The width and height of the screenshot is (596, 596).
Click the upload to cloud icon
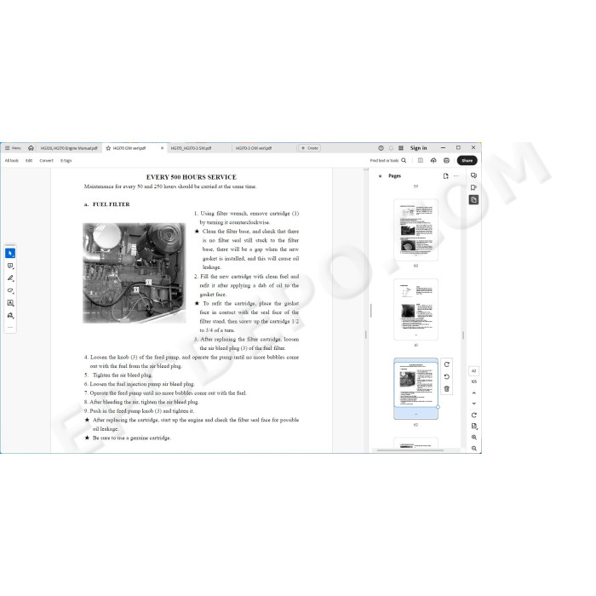point(433,160)
